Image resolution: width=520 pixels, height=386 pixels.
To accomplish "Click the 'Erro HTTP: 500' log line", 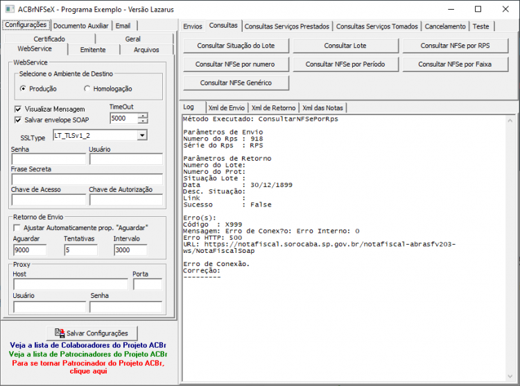I will (x=213, y=238).
